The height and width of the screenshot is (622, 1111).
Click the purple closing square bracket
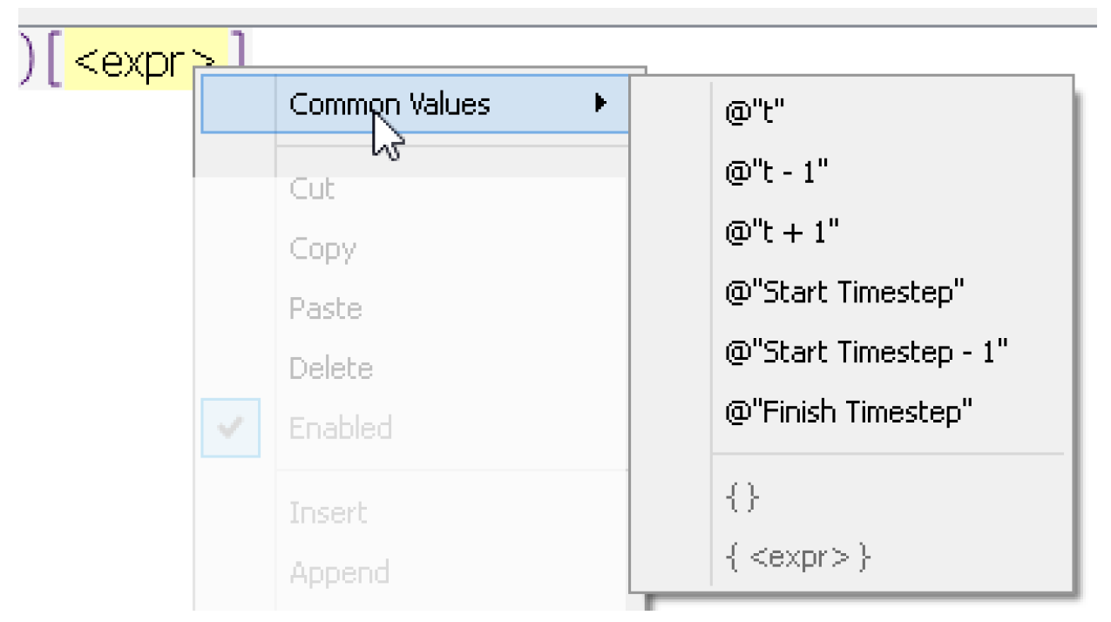click(x=237, y=54)
